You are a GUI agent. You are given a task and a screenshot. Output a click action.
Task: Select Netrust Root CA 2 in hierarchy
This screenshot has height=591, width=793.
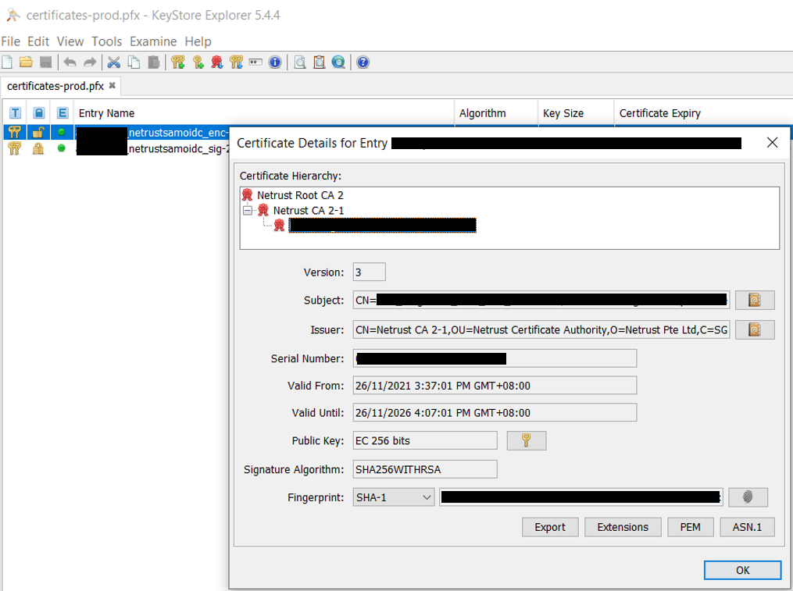tap(300, 195)
